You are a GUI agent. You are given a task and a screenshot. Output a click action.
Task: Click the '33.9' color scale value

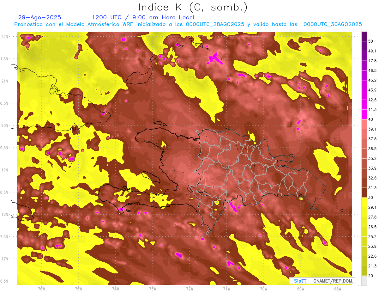372,168
